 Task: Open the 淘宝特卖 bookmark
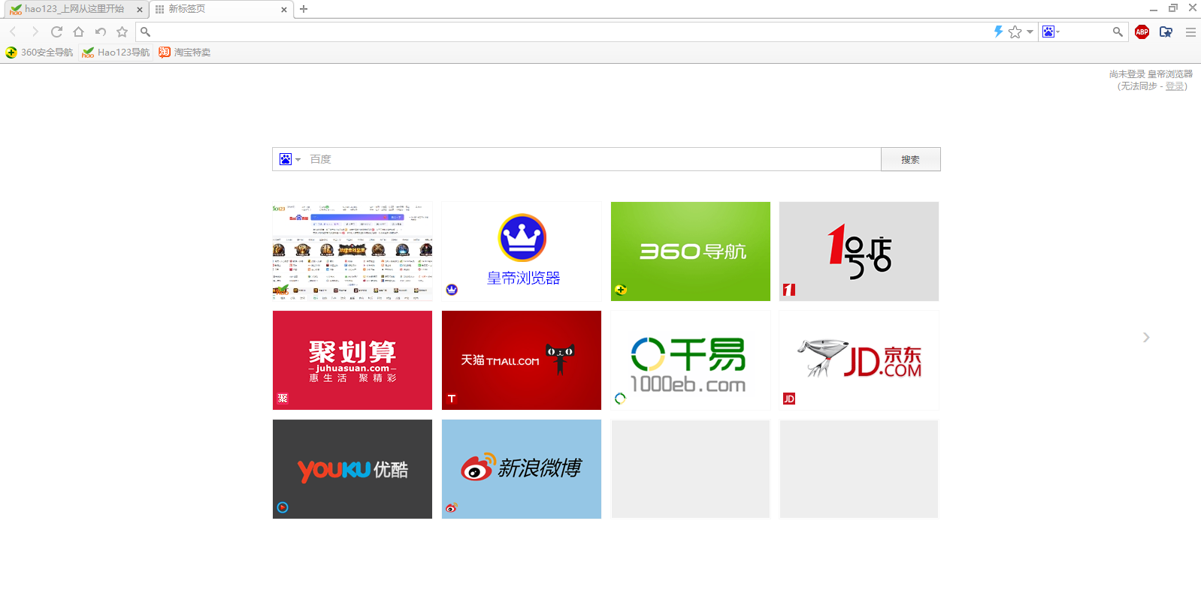(185, 53)
